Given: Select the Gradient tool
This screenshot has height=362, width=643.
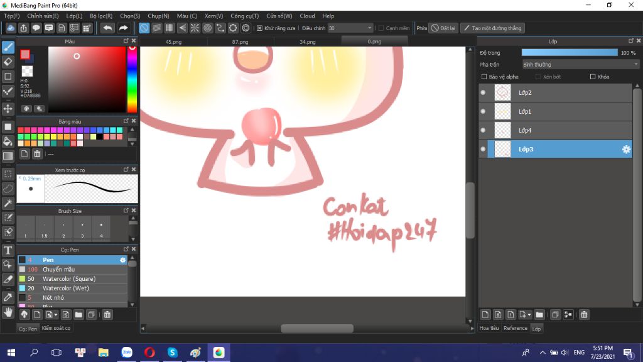Looking at the screenshot, I should [x=8, y=156].
